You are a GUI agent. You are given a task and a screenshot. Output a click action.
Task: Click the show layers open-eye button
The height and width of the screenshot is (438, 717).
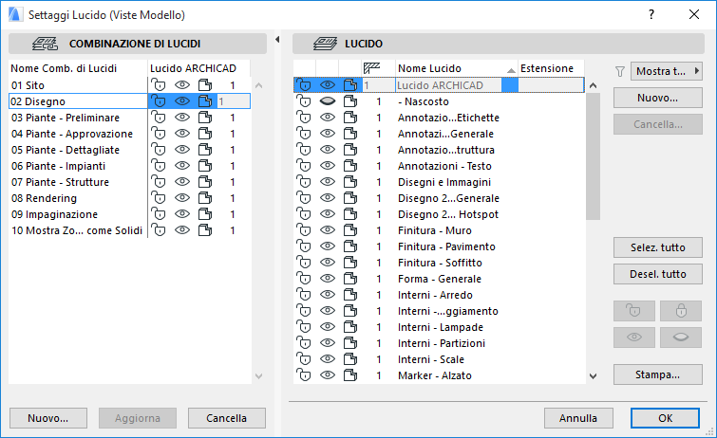tap(634, 338)
